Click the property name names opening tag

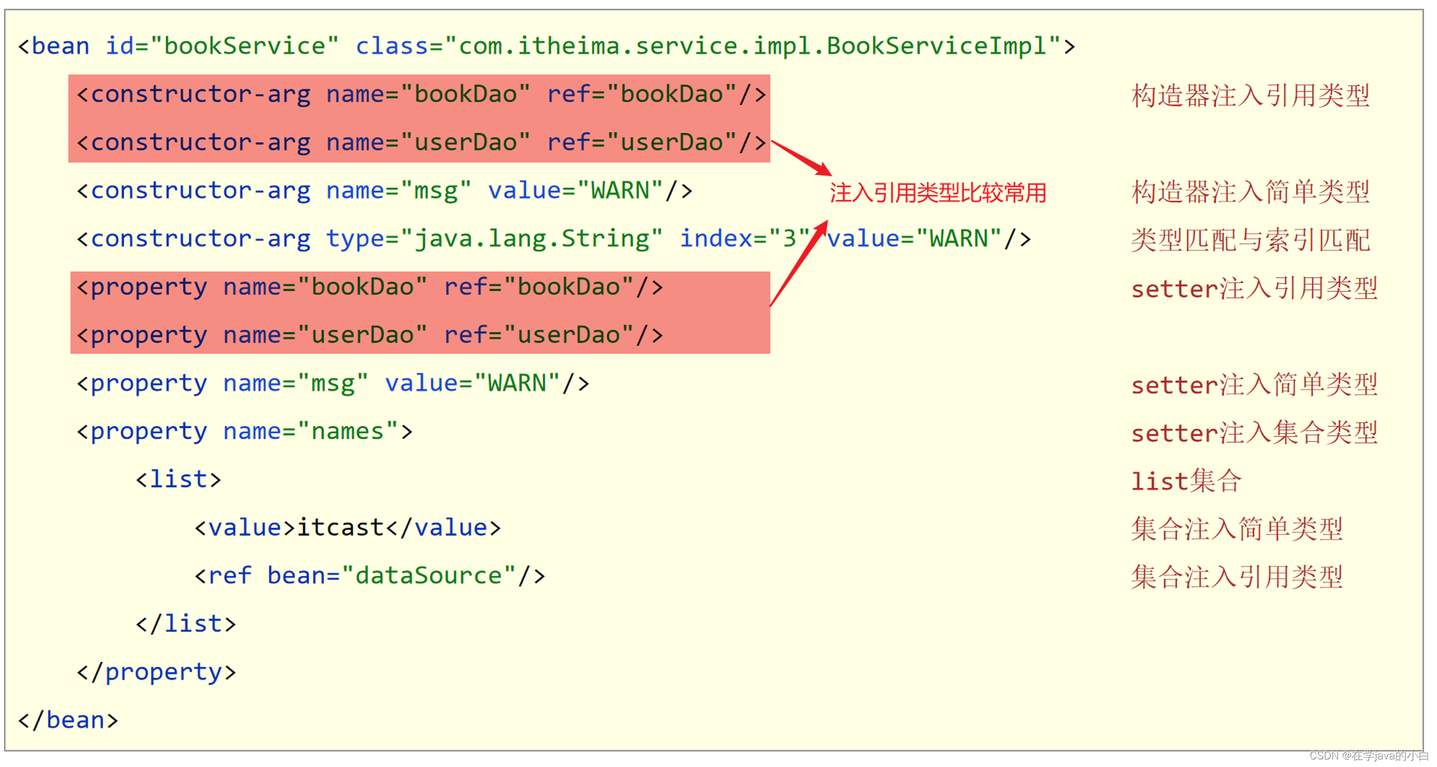[x=244, y=432]
